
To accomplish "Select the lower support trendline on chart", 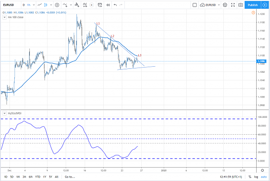I will 137,68.
